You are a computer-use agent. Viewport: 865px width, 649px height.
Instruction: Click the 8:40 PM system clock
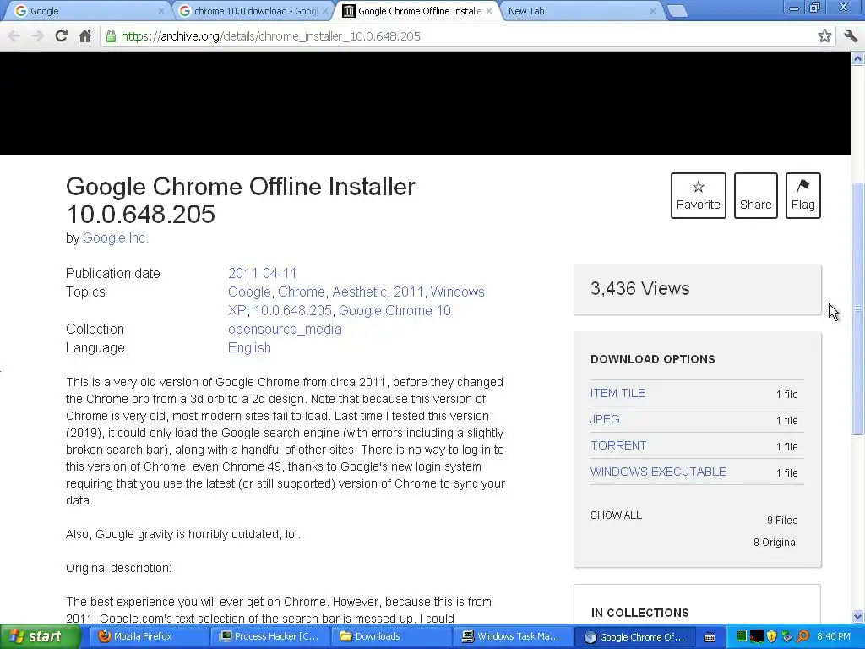833,636
